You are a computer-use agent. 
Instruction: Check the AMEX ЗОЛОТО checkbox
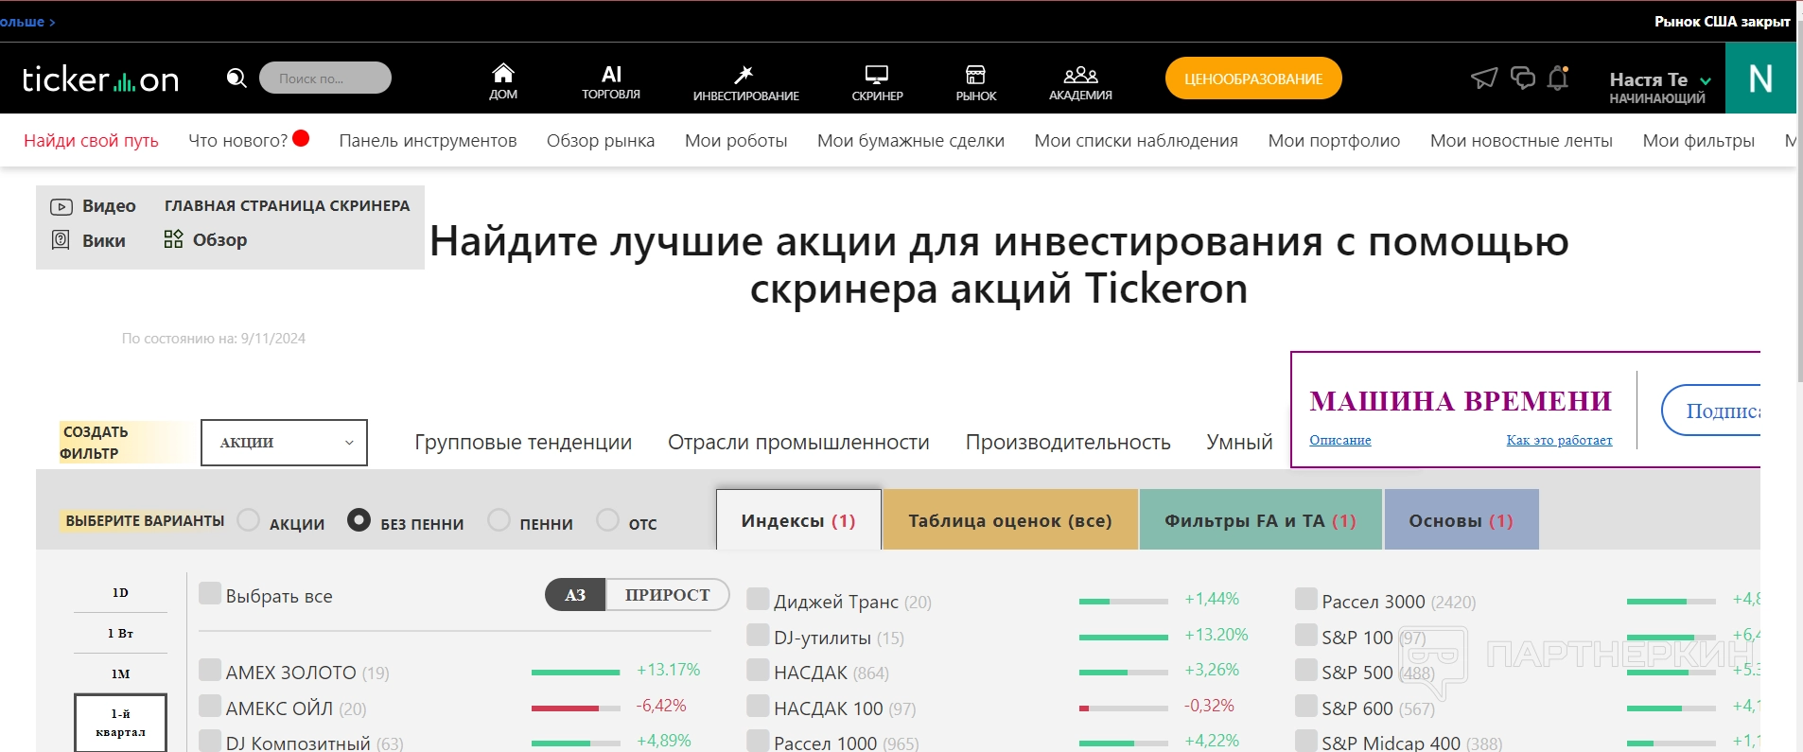tap(210, 670)
